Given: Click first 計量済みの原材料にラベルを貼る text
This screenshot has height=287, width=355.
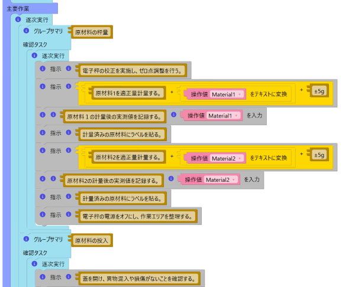Looking at the screenshot, I should (x=122, y=133).
